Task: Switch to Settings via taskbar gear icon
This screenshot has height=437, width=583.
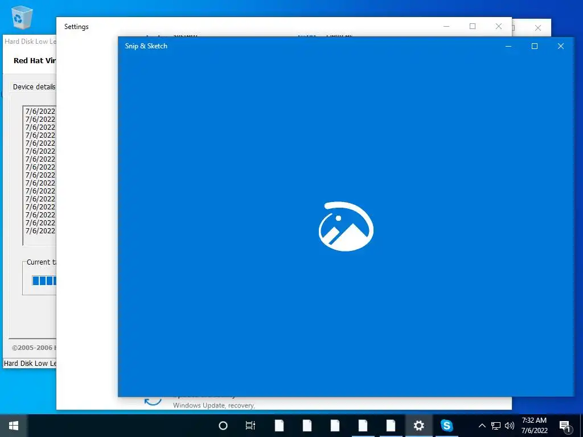Action: click(418, 426)
